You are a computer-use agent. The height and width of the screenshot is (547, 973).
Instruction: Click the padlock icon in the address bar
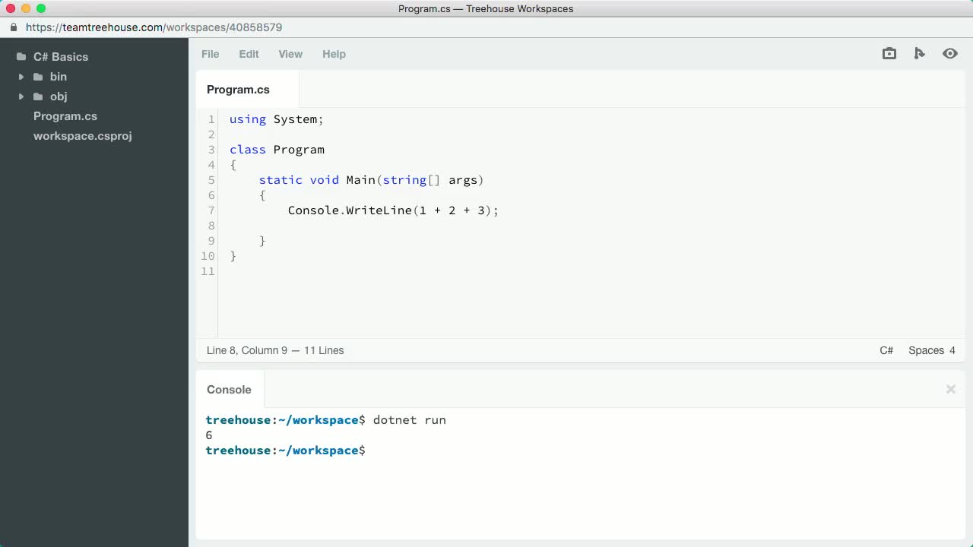[12, 27]
